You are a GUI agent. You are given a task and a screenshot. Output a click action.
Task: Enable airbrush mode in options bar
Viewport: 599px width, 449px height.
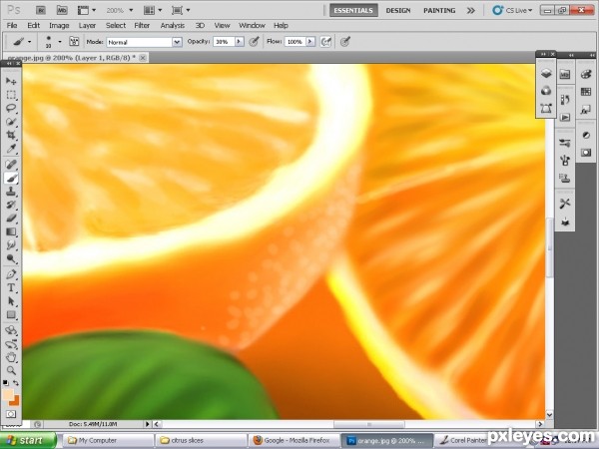point(325,42)
